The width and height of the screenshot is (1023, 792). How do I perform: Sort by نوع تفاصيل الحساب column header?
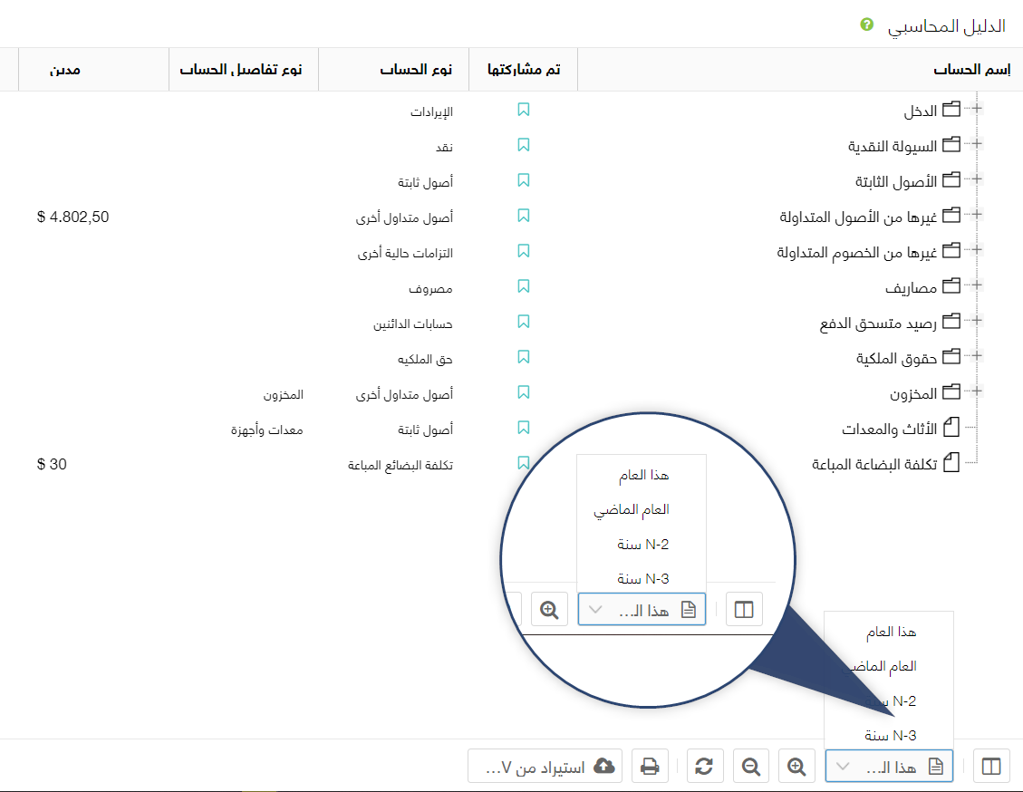click(241, 69)
